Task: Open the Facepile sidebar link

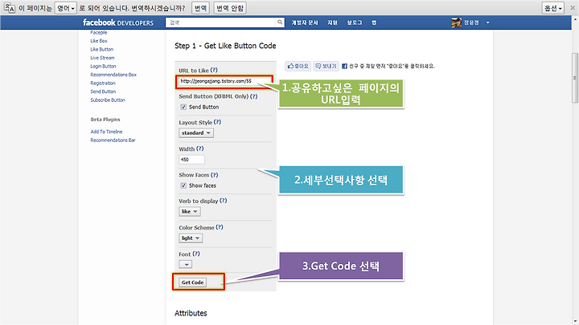Action: pyautogui.click(x=99, y=32)
